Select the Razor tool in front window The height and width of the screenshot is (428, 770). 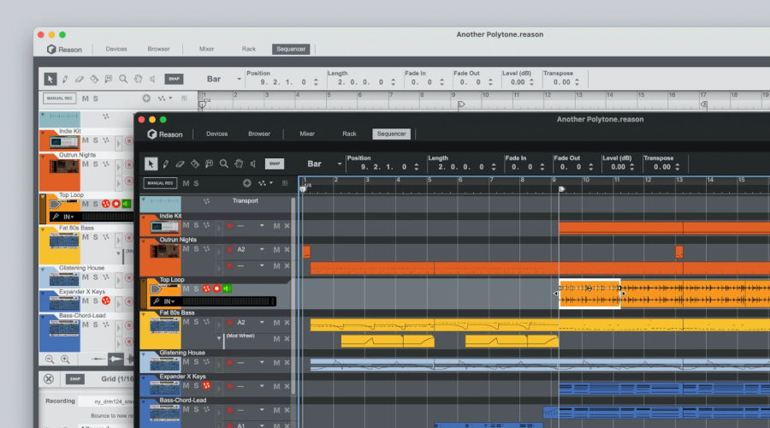click(195, 163)
